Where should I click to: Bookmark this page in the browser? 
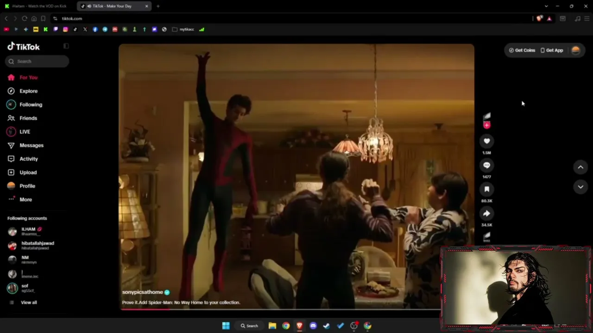click(43, 18)
